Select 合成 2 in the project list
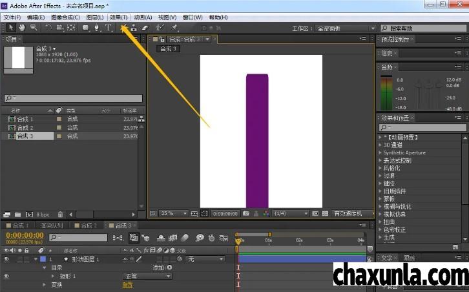 (x=25, y=128)
